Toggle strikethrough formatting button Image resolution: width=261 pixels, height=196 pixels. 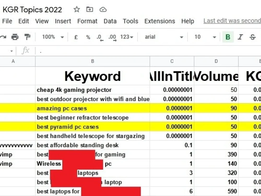(253, 37)
